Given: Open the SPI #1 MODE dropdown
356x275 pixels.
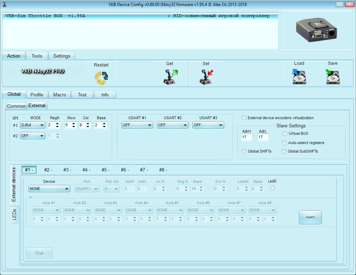Looking at the screenshot, I should 32,125.
